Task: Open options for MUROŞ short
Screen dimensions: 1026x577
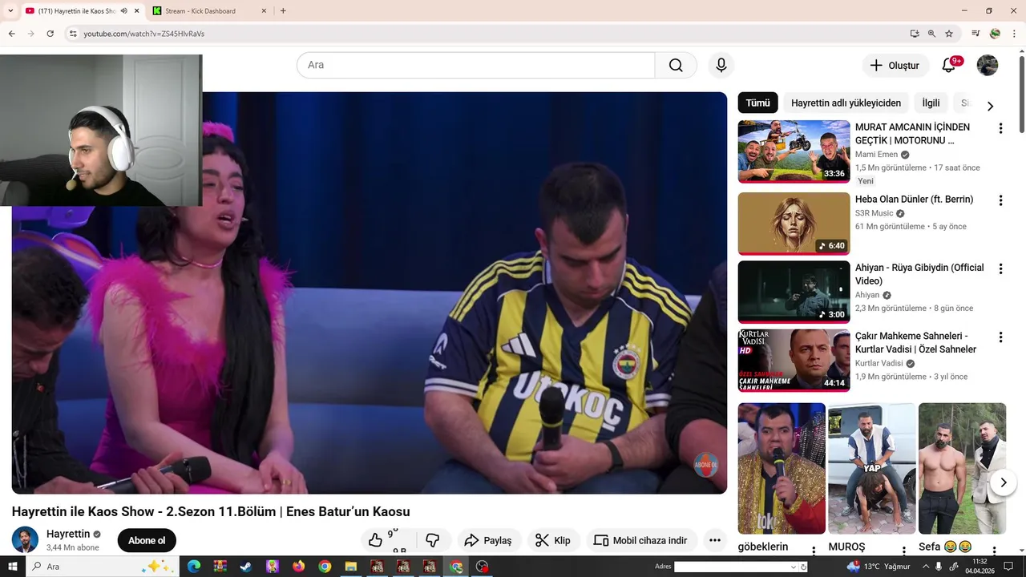Action: pos(903,551)
